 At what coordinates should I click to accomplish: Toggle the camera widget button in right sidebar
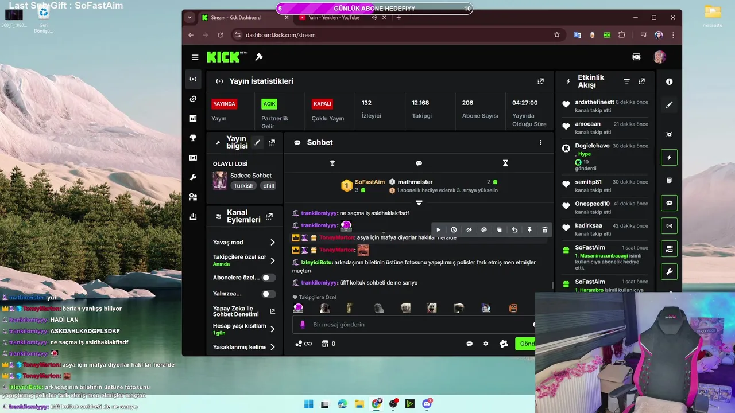tap(670, 248)
